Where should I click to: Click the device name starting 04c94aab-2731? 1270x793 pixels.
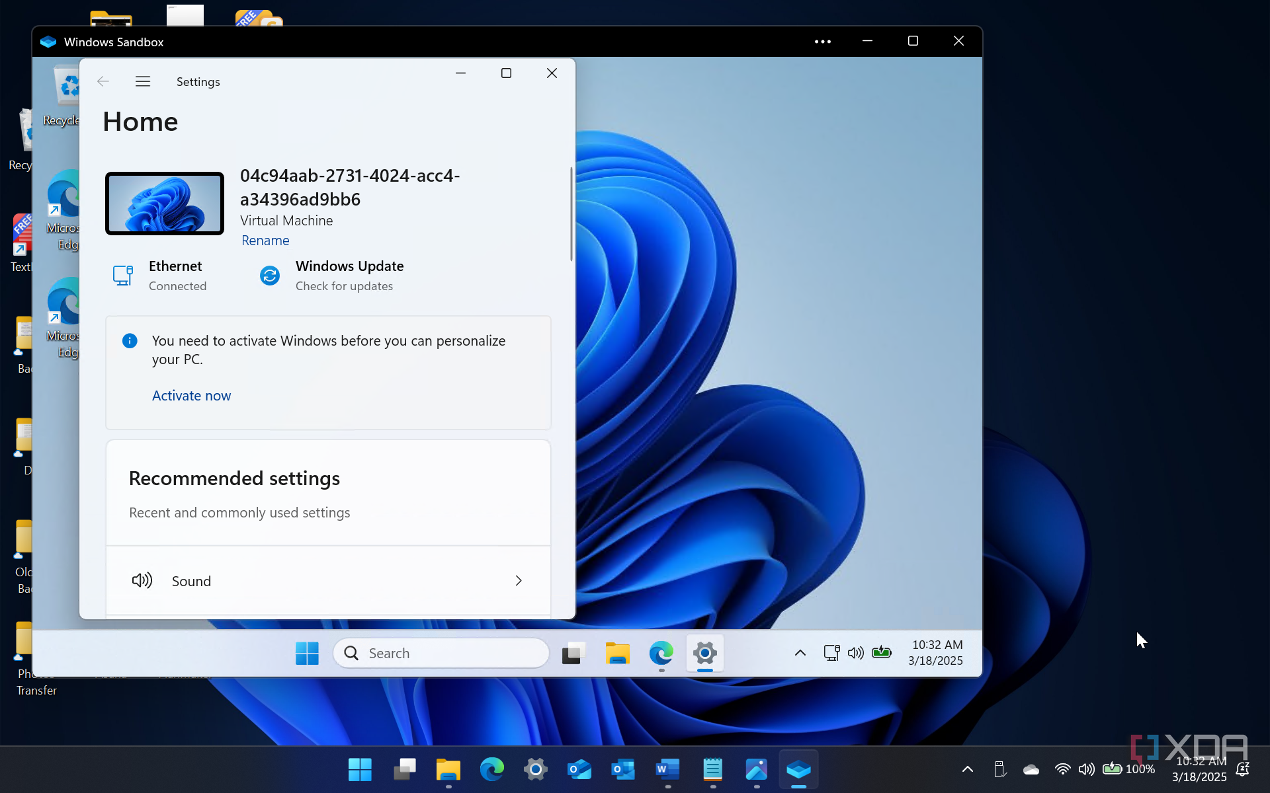coord(349,188)
